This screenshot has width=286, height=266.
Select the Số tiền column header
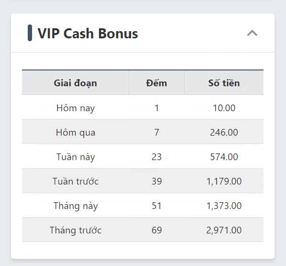coord(224,83)
